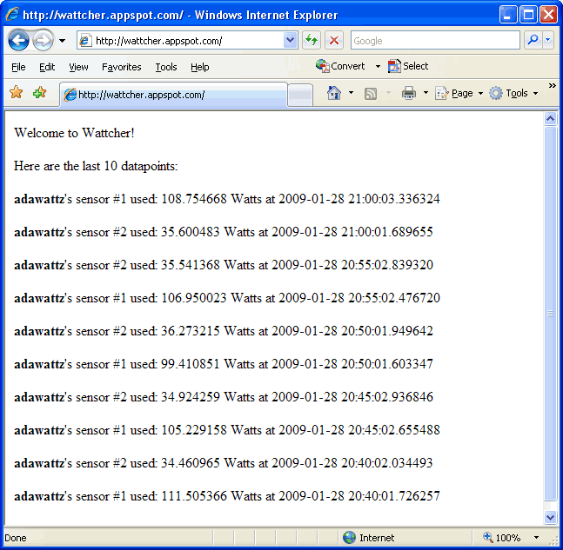Click the Google search box

point(435,41)
